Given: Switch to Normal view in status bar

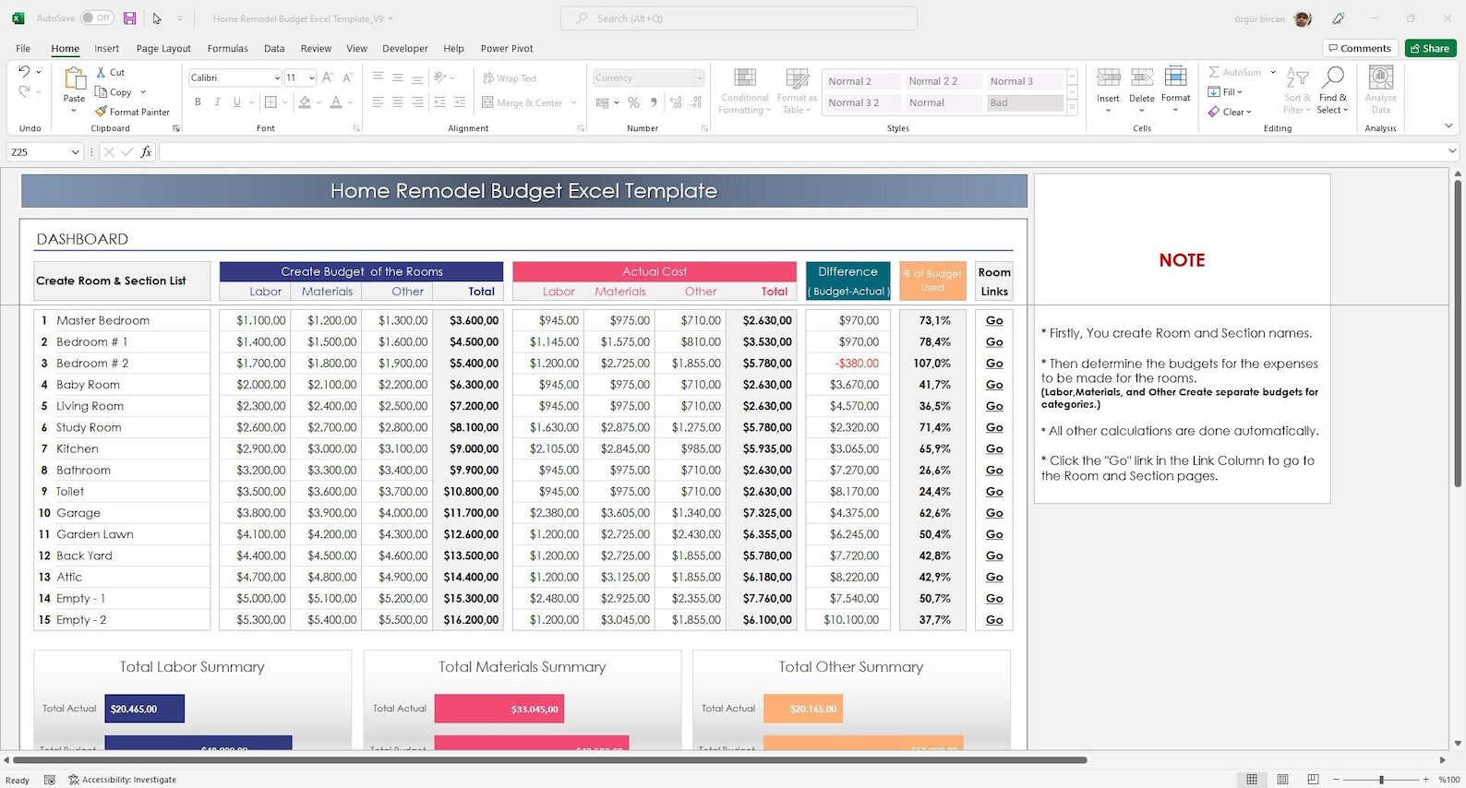Looking at the screenshot, I should coord(1252,780).
